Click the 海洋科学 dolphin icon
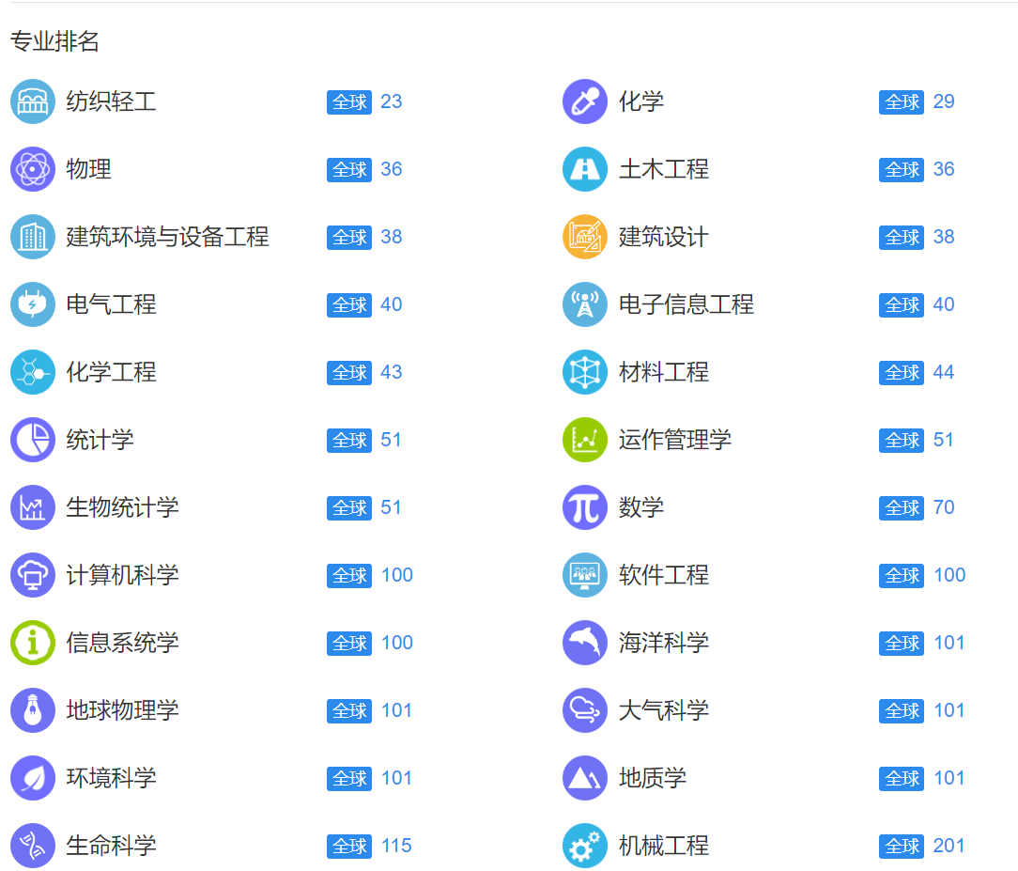1018x871 pixels. coord(584,643)
